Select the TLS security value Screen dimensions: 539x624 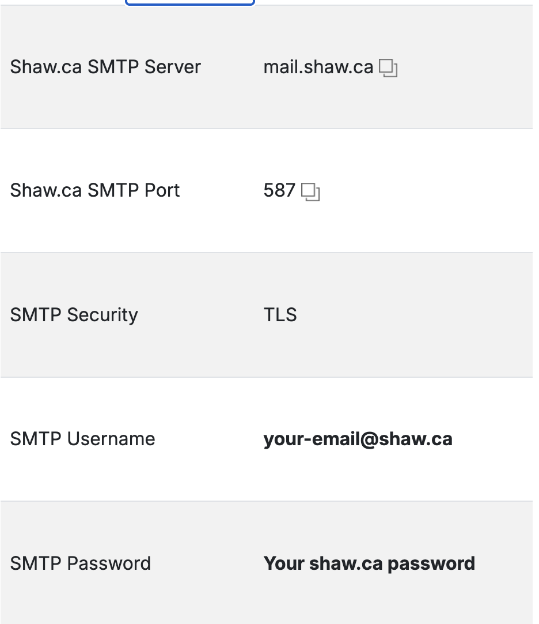[x=280, y=315]
